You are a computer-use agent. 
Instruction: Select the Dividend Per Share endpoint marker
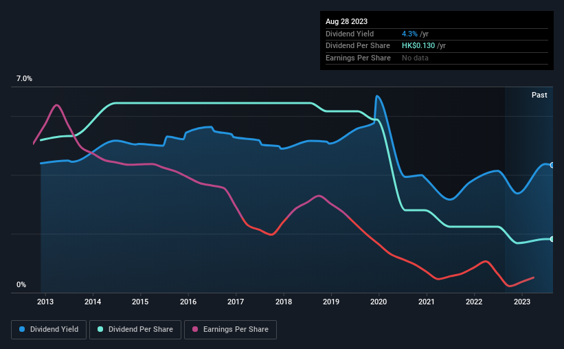(552, 239)
